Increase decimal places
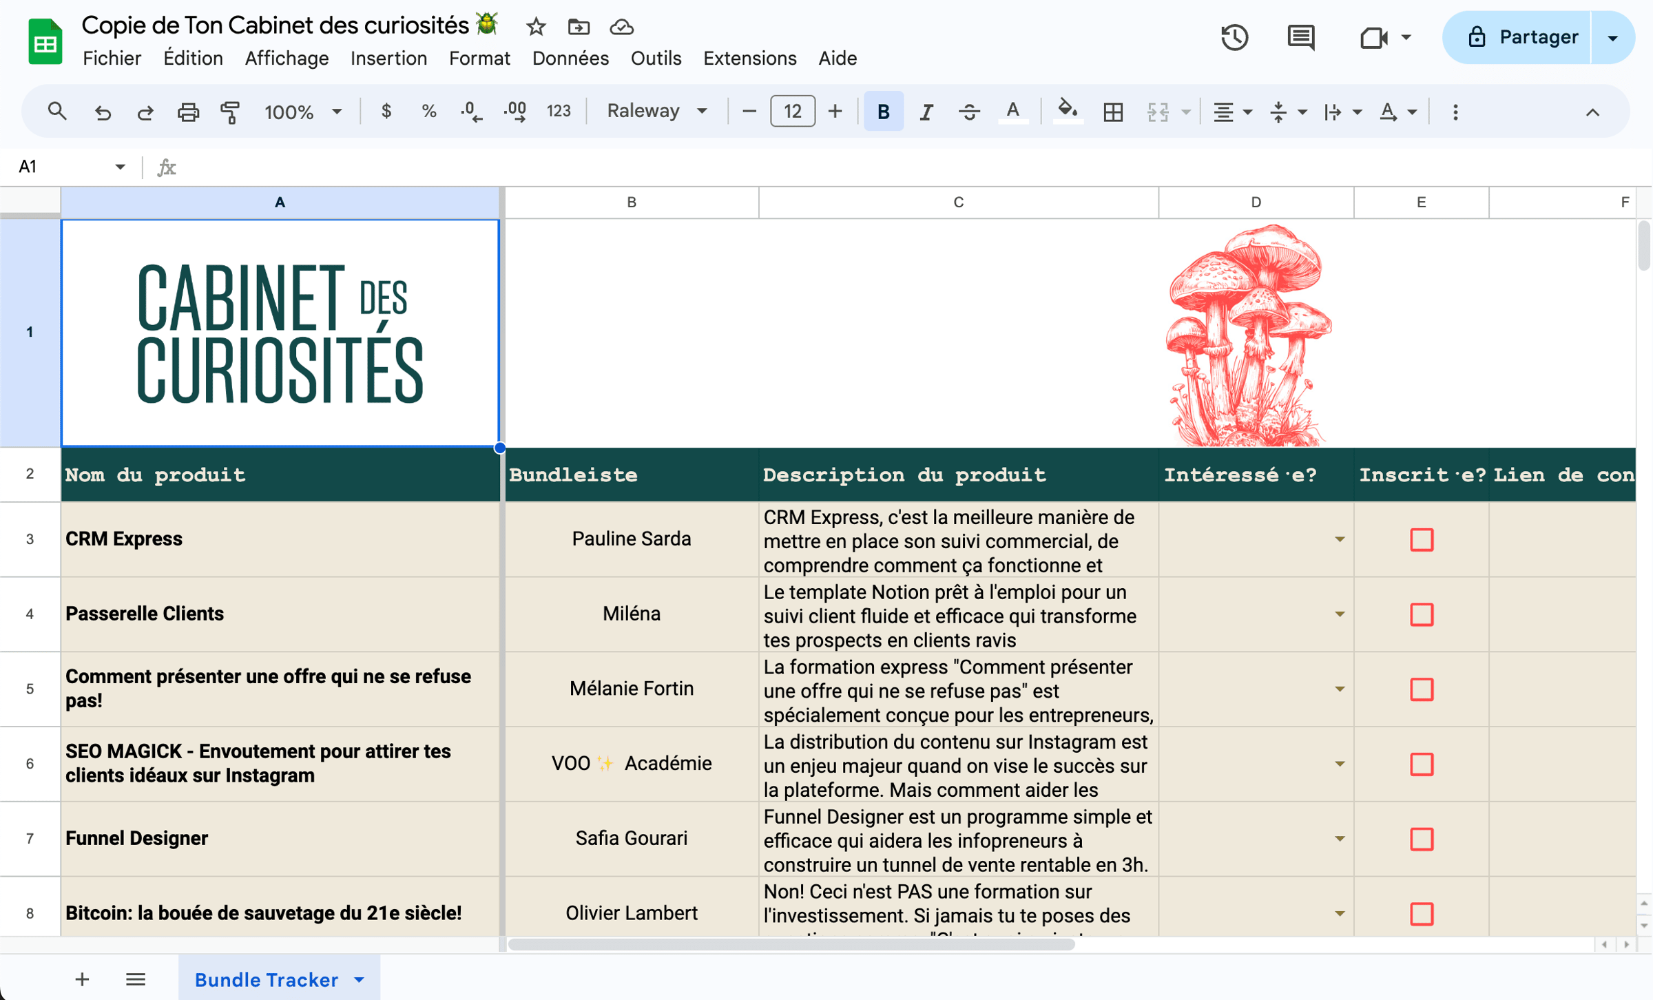The width and height of the screenshot is (1653, 1000). [x=515, y=112]
